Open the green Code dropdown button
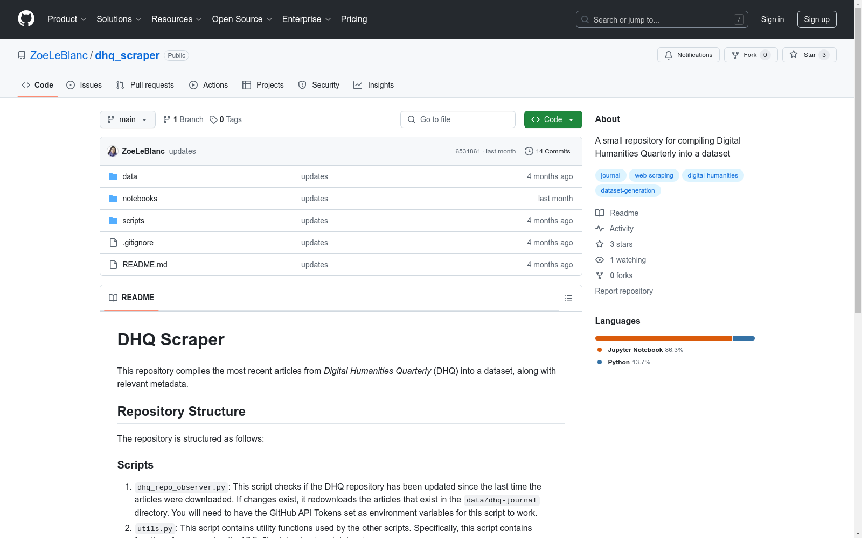Viewport: 862px width, 538px height. click(553, 119)
